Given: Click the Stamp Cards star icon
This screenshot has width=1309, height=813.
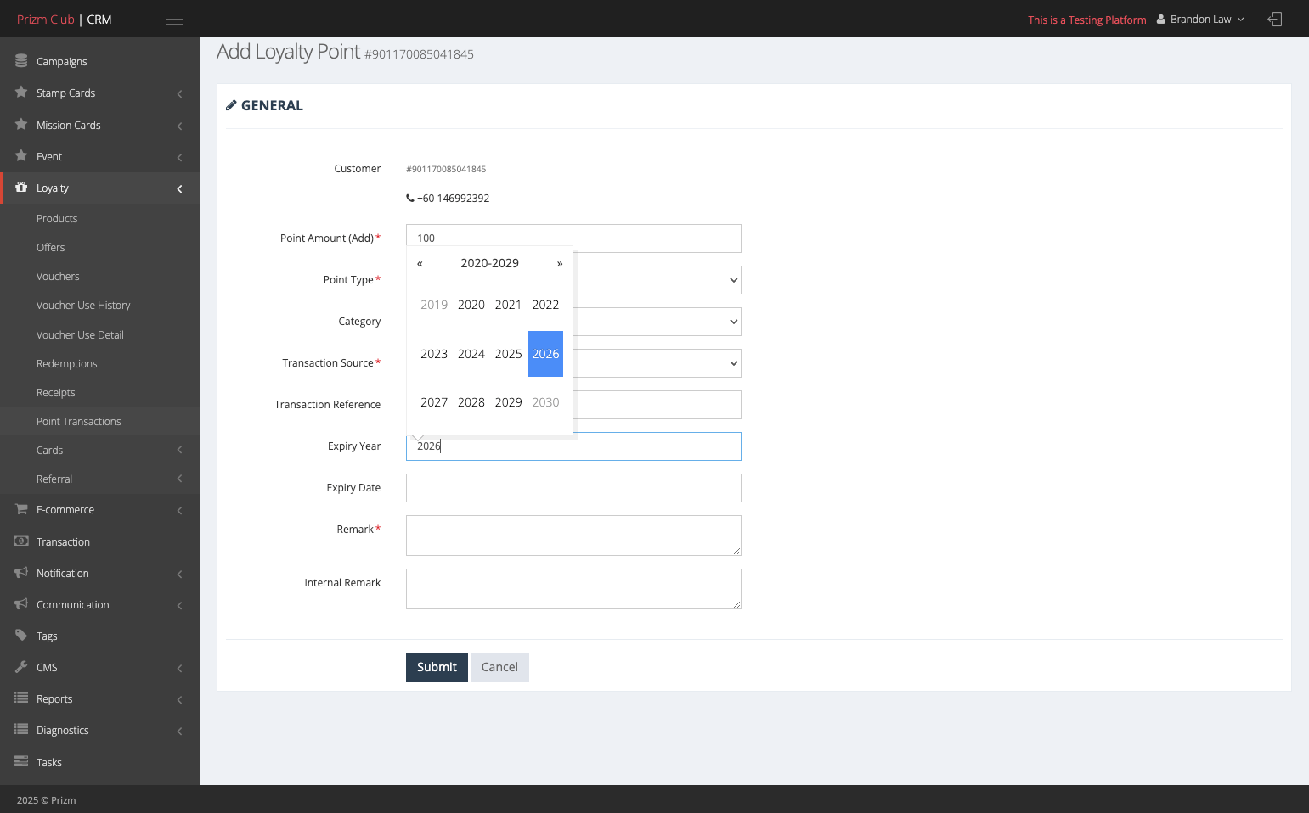Looking at the screenshot, I should (x=21, y=93).
